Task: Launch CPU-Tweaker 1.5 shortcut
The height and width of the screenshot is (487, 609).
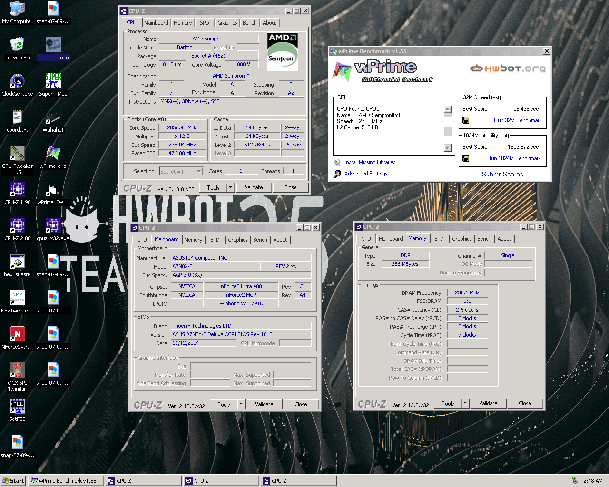Action: (x=17, y=160)
